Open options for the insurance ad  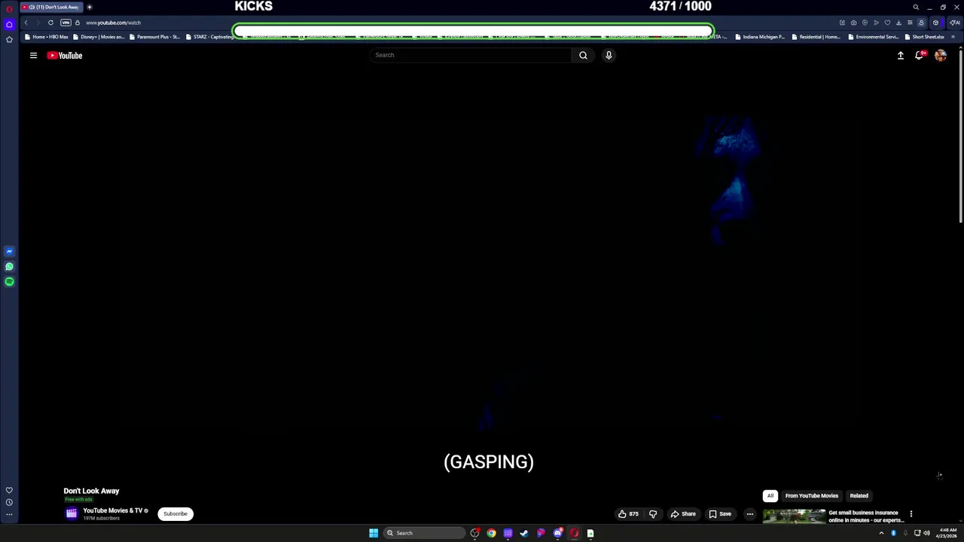coord(911,514)
